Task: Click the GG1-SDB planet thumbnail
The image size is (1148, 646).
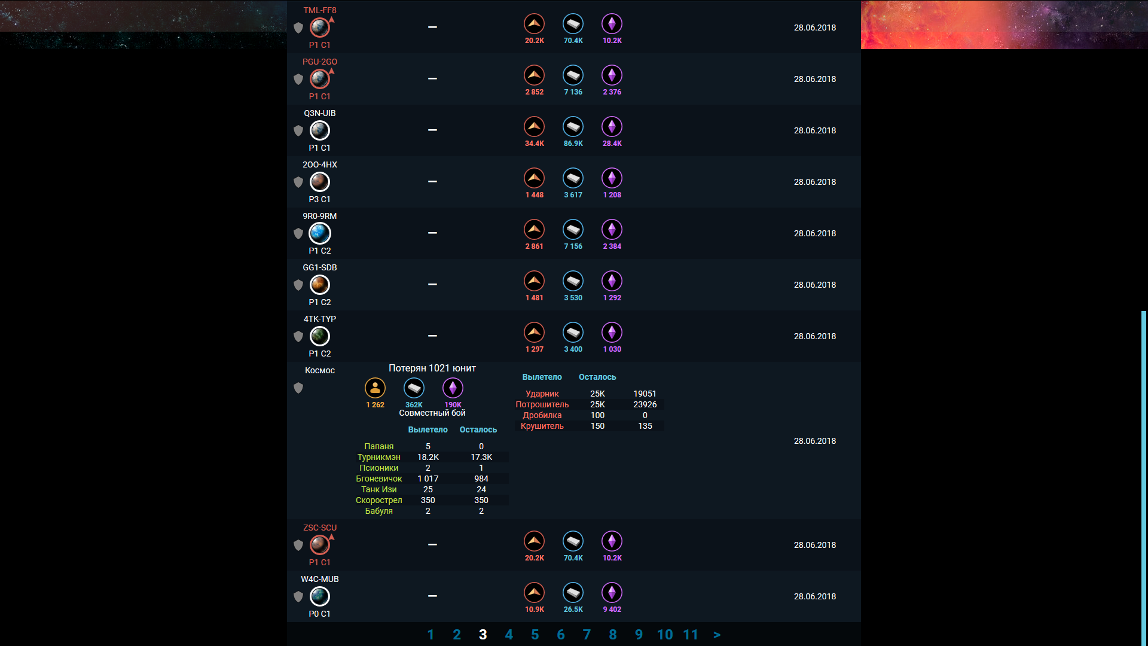Action: click(x=320, y=285)
